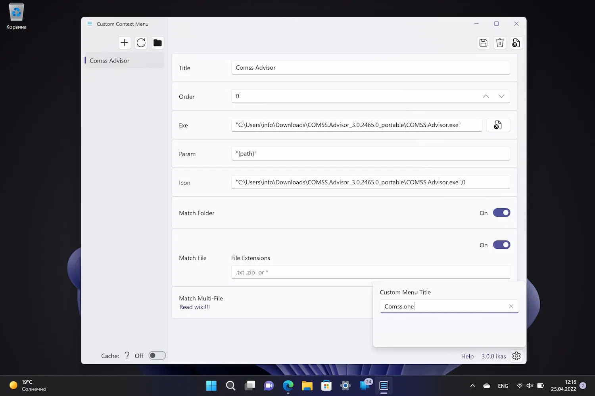Screen dimensions: 595x396
Task: Increase the Order value with up chevron
Action: pos(486,96)
